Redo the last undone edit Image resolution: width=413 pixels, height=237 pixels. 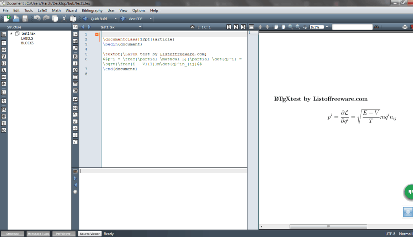[46, 19]
